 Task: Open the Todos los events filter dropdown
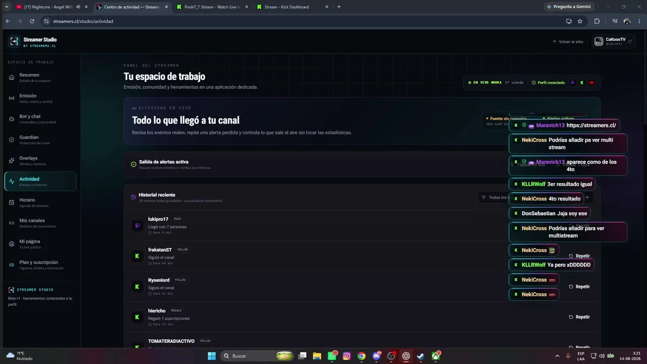535,198
